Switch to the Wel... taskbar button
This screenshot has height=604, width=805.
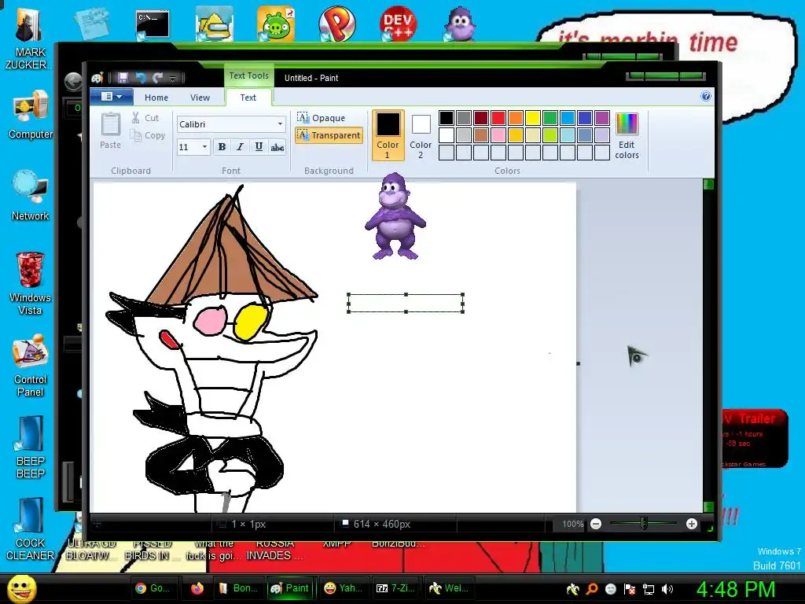[449, 588]
